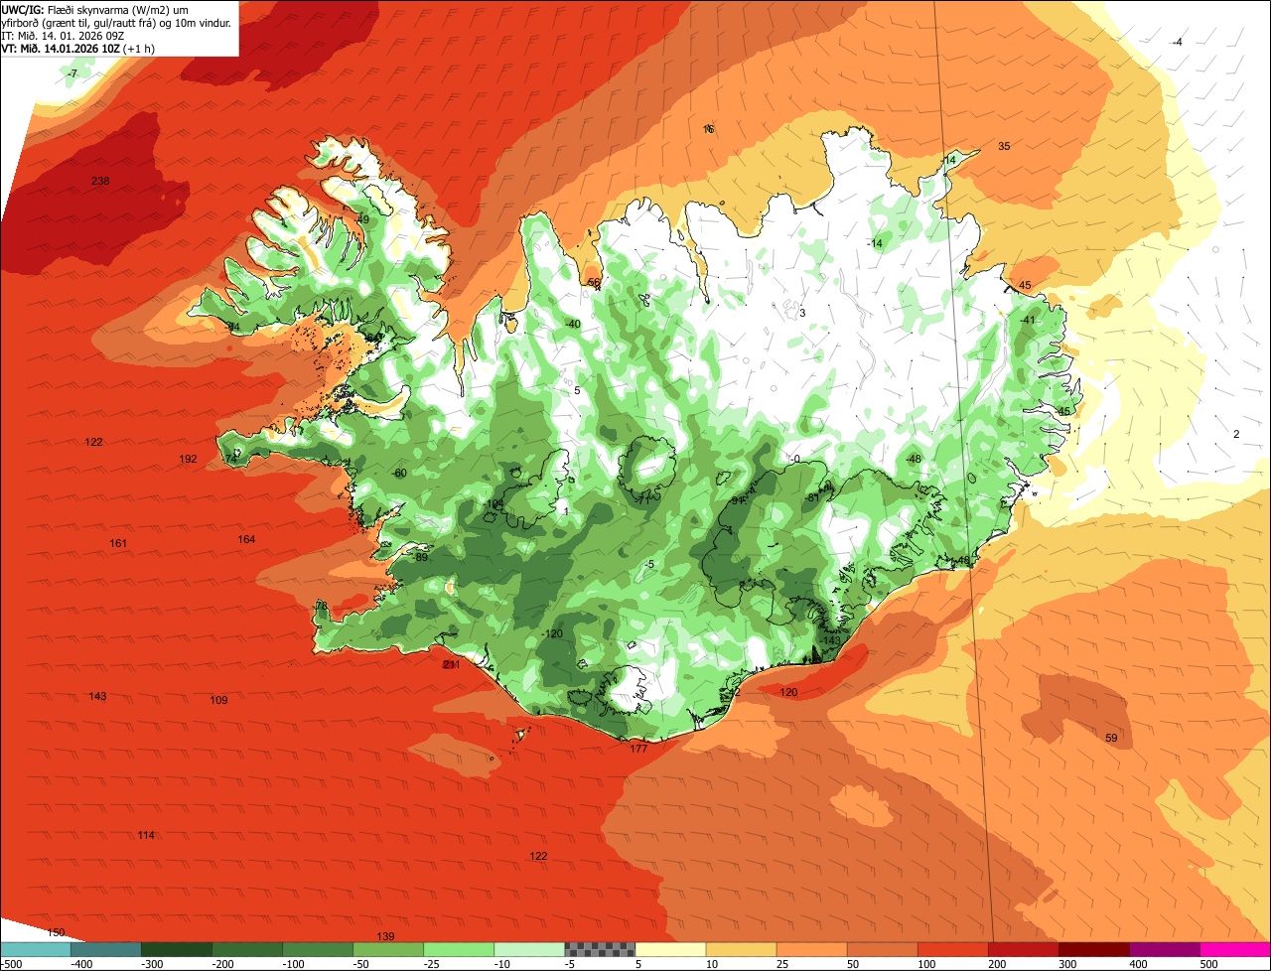The height and width of the screenshot is (971, 1271).
Task: Click the 150 flux value on the map
Action: [x=56, y=932]
